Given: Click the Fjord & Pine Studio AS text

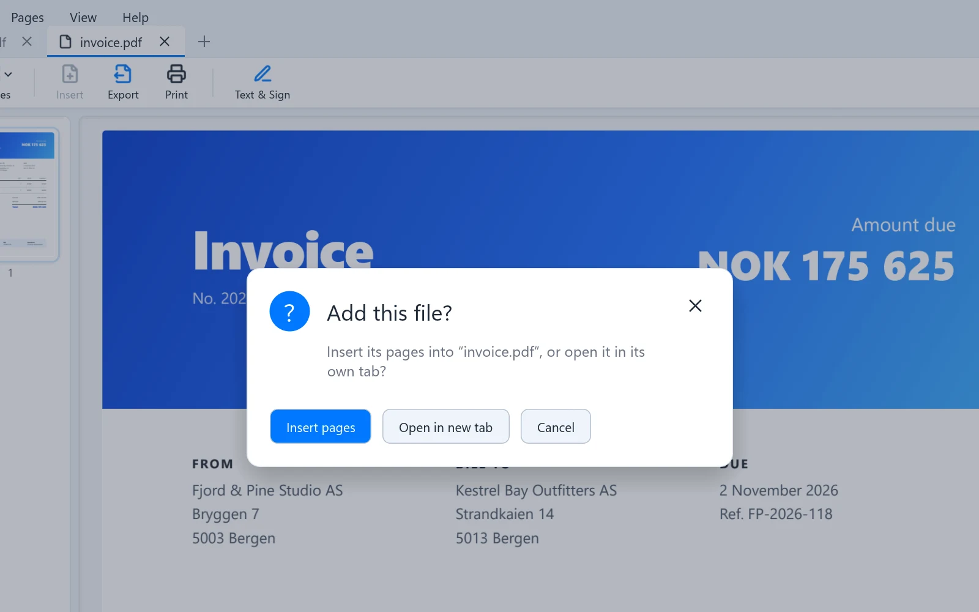Looking at the screenshot, I should 267,490.
